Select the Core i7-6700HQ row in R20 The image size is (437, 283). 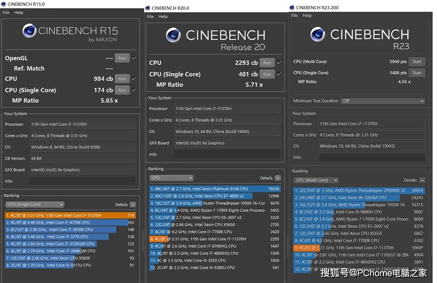click(x=215, y=246)
